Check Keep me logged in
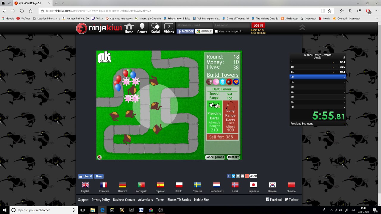This screenshot has width=381, height=214. point(216,31)
